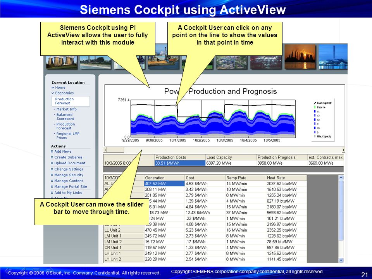Screen dimensions: 372x279
Task: Click the Load Capacity line icon in legend
Action: [315, 103]
